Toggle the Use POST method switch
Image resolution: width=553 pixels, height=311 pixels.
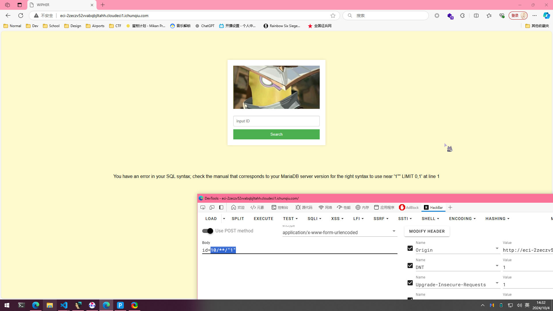click(207, 231)
